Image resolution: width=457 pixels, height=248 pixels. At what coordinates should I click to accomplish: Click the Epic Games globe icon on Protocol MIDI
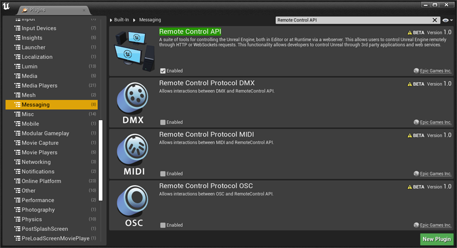[416, 174]
